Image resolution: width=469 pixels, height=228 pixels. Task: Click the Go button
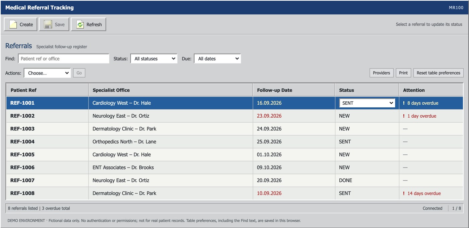click(x=79, y=73)
